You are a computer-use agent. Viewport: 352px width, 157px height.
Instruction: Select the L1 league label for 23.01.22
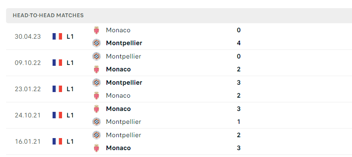pos(70,89)
